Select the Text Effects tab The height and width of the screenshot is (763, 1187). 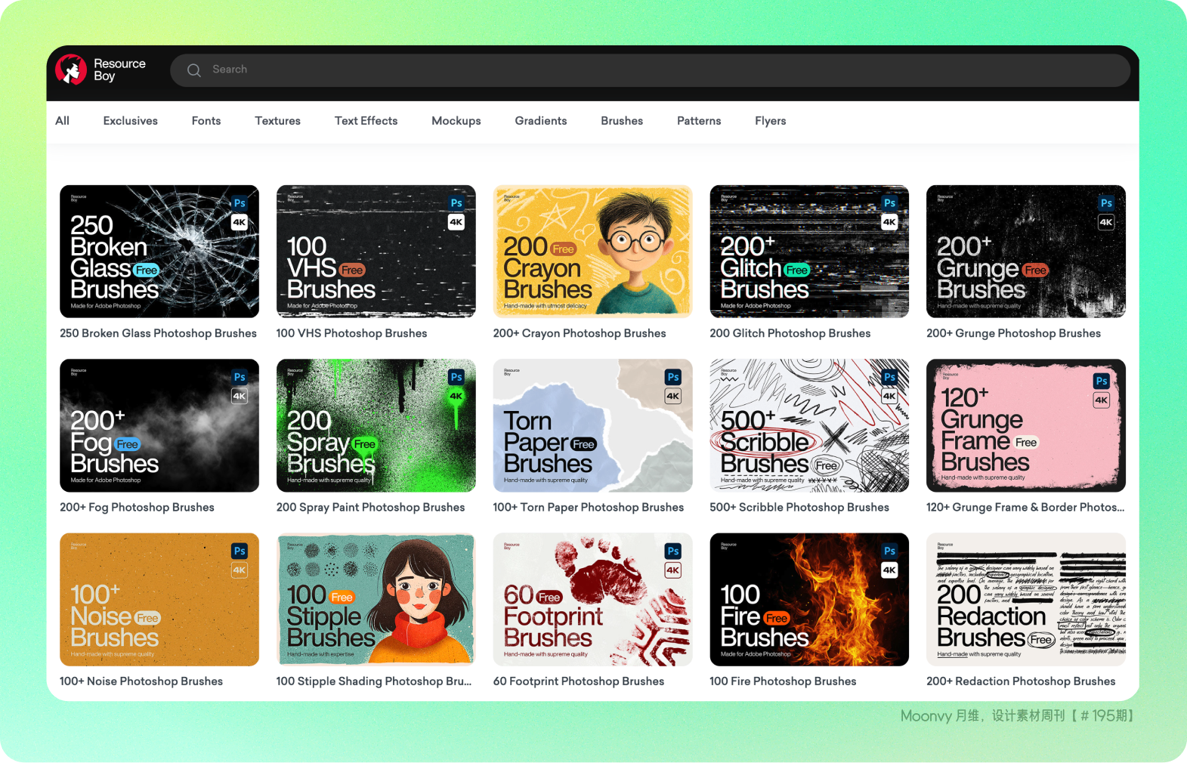tap(366, 121)
